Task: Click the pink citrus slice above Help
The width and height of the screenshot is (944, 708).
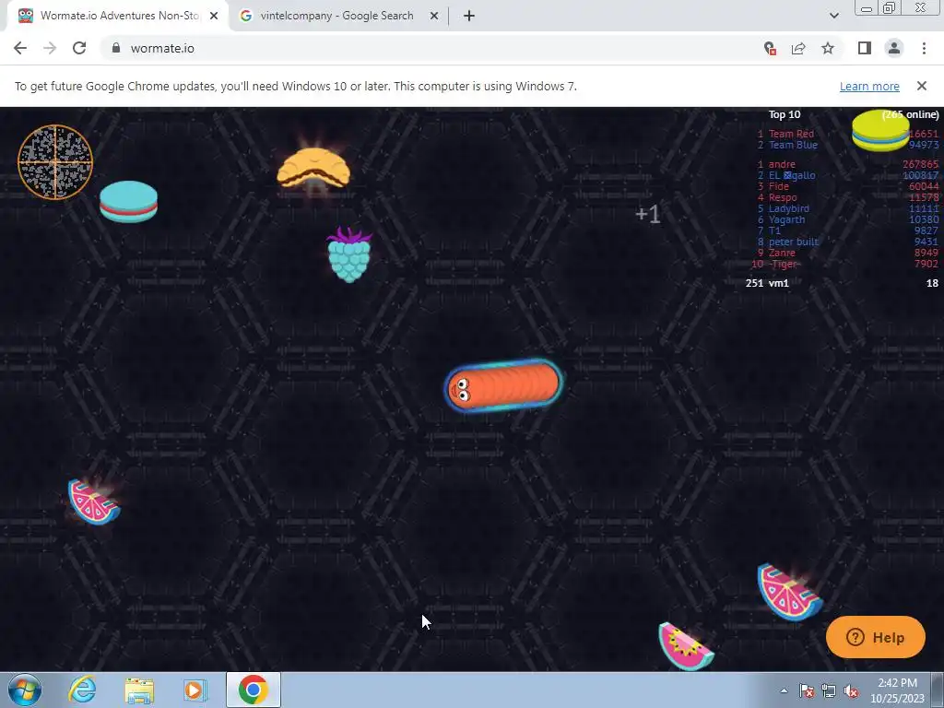Action: (789, 592)
